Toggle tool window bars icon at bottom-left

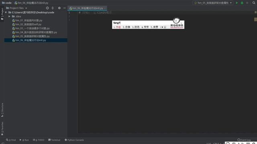3,143
